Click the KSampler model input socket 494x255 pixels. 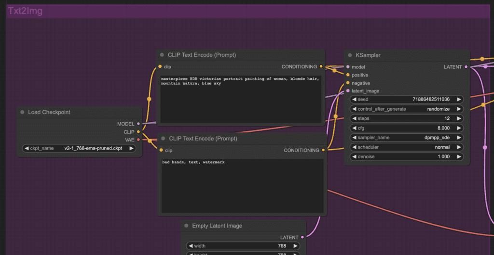(x=348, y=67)
